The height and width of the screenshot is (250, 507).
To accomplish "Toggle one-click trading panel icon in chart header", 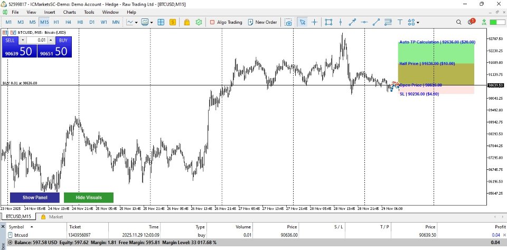I will tap(13, 32).
